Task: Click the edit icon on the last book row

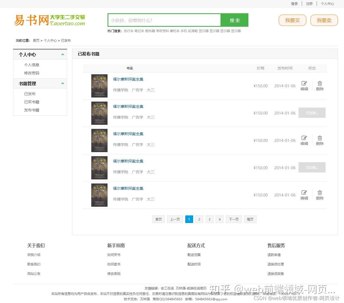Action: point(304,193)
